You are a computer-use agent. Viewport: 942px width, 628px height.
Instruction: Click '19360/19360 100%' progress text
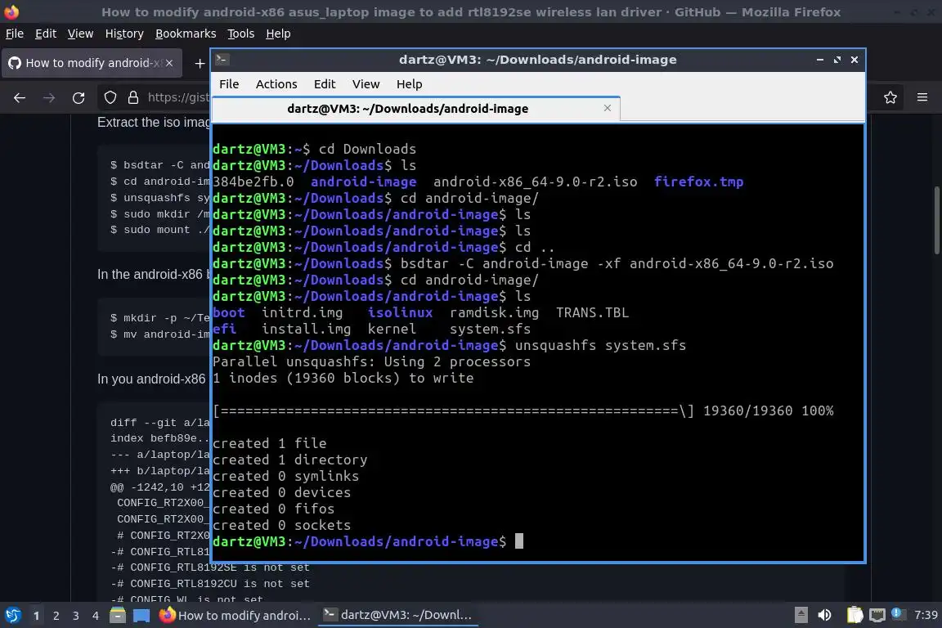point(769,410)
